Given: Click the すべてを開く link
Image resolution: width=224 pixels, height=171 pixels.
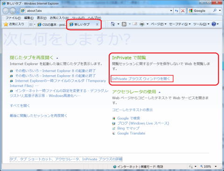Looking at the screenshot, I should pyautogui.click(x=20, y=106).
